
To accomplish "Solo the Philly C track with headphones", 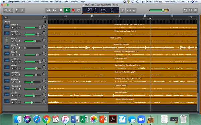I will pos(16,82).
